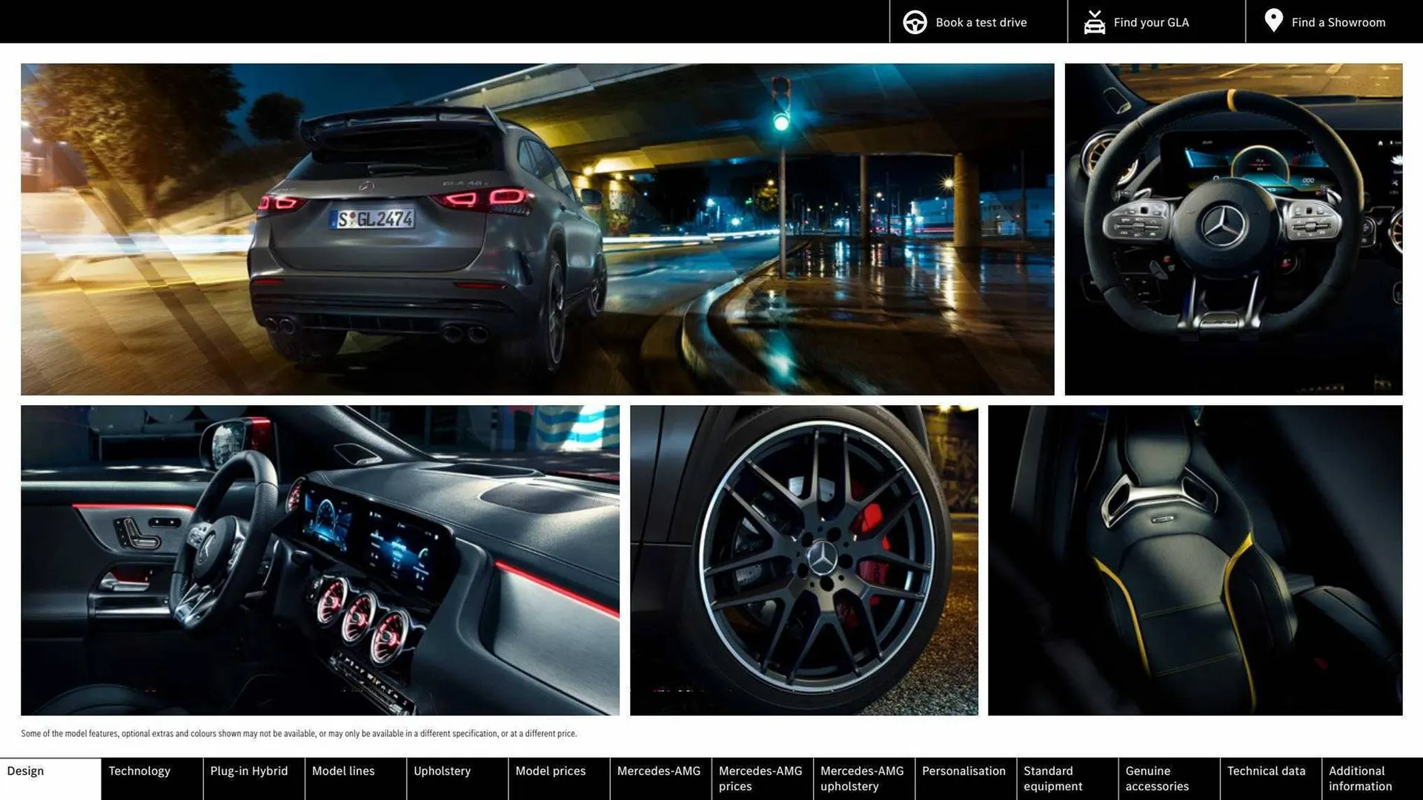Open the Upholstery tab
1423x800 pixels.
tap(442, 770)
